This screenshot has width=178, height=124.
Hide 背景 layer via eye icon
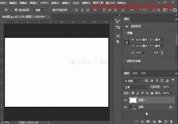[125, 107]
